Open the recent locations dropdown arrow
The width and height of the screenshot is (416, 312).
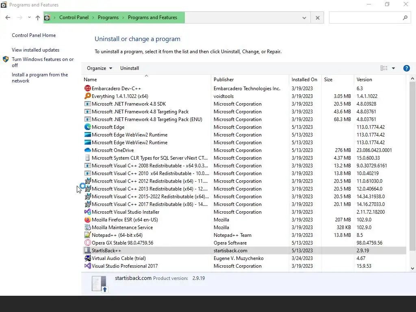click(x=29, y=17)
